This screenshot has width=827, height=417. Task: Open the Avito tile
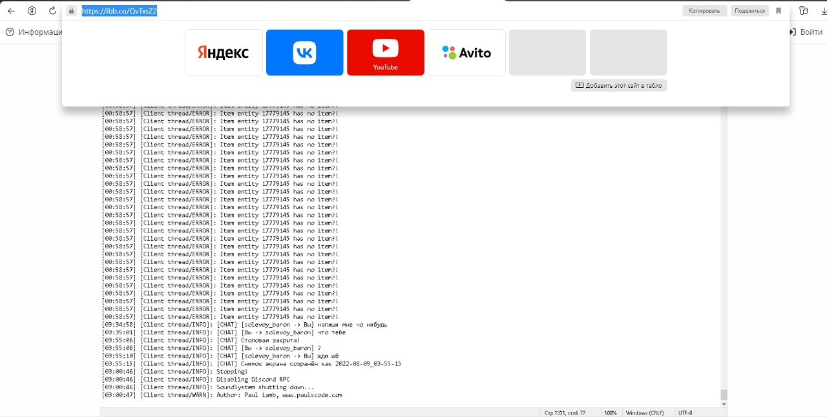tap(466, 53)
